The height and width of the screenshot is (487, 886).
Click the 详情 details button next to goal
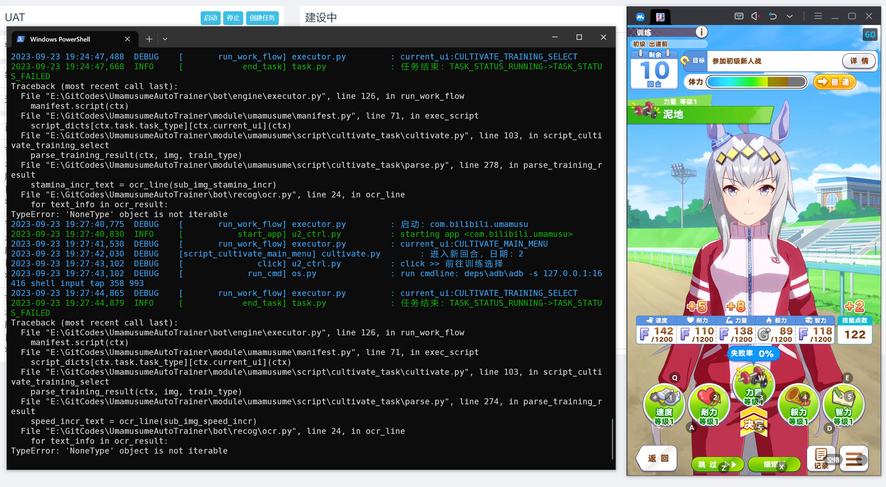point(859,61)
